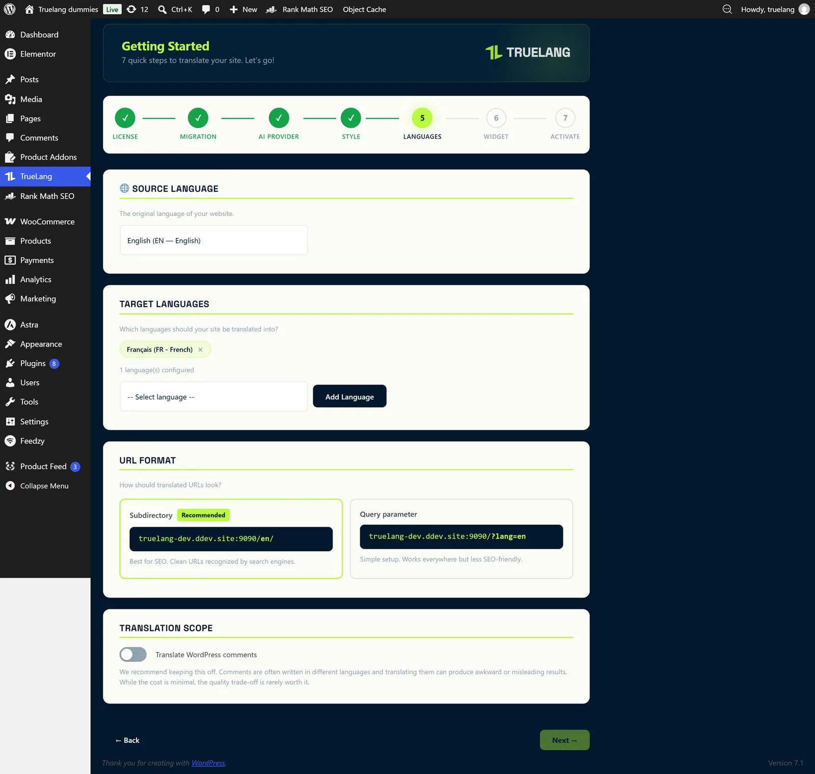
Task: Click the TrueLang logo icon in sidebar
Action: pos(10,176)
